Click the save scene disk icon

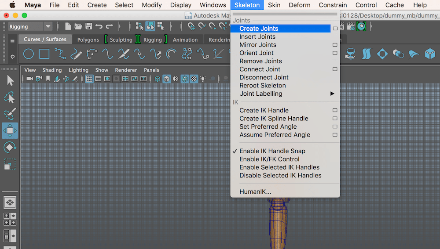pyautogui.click(x=89, y=26)
